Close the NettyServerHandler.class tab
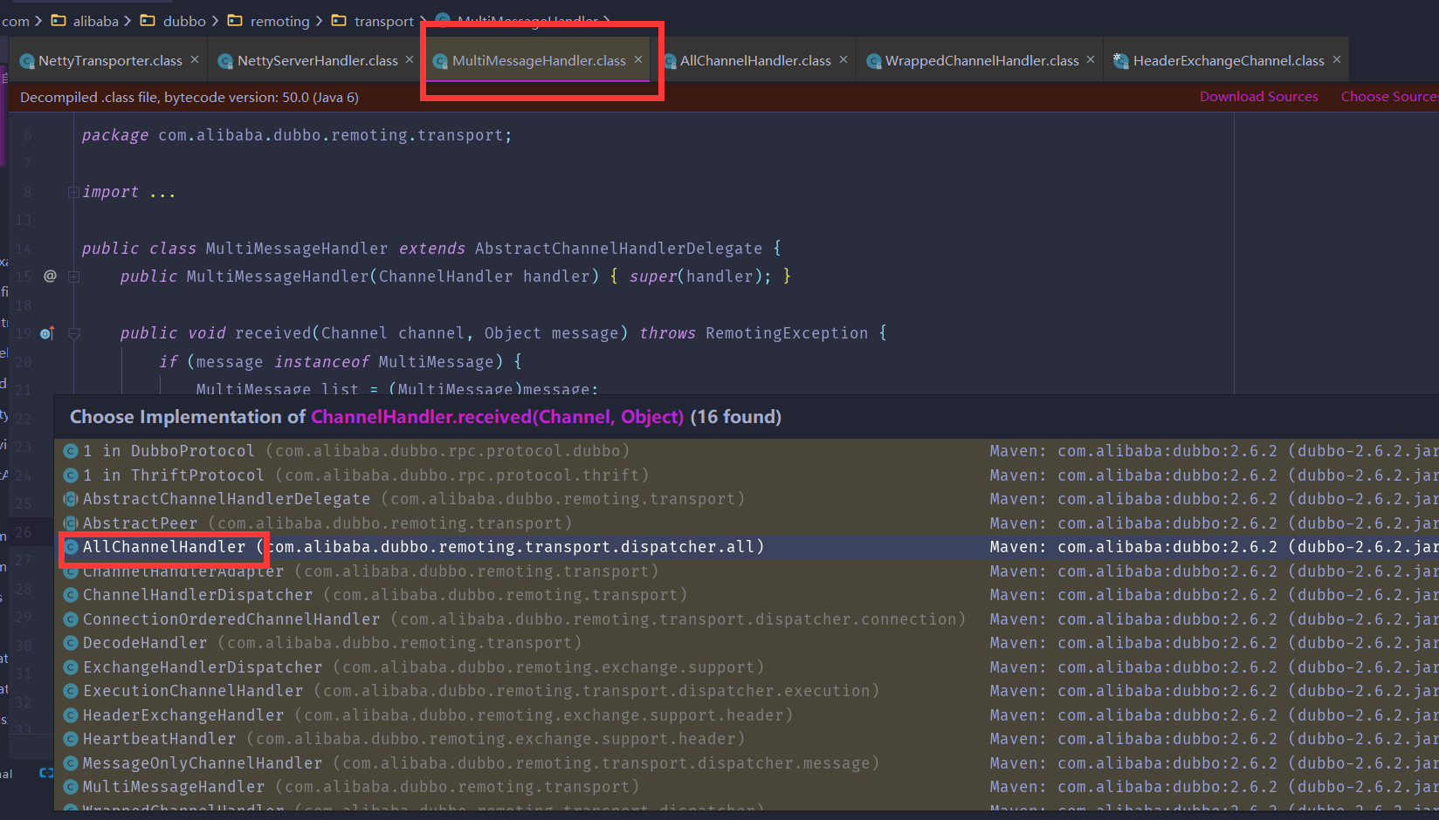 click(410, 60)
